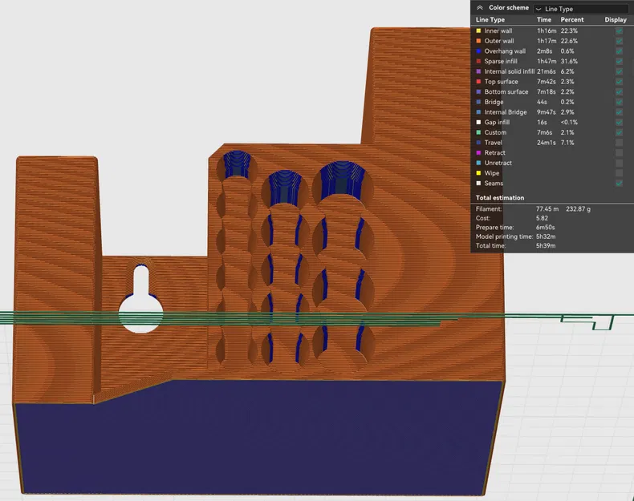Viewport: 634px width, 501px height.
Task: Toggle Sparse infill display checkbox
Action: 619,61
